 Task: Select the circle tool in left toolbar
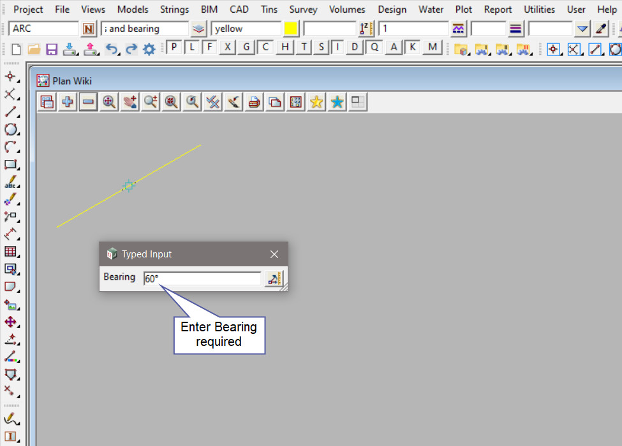(x=10, y=129)
